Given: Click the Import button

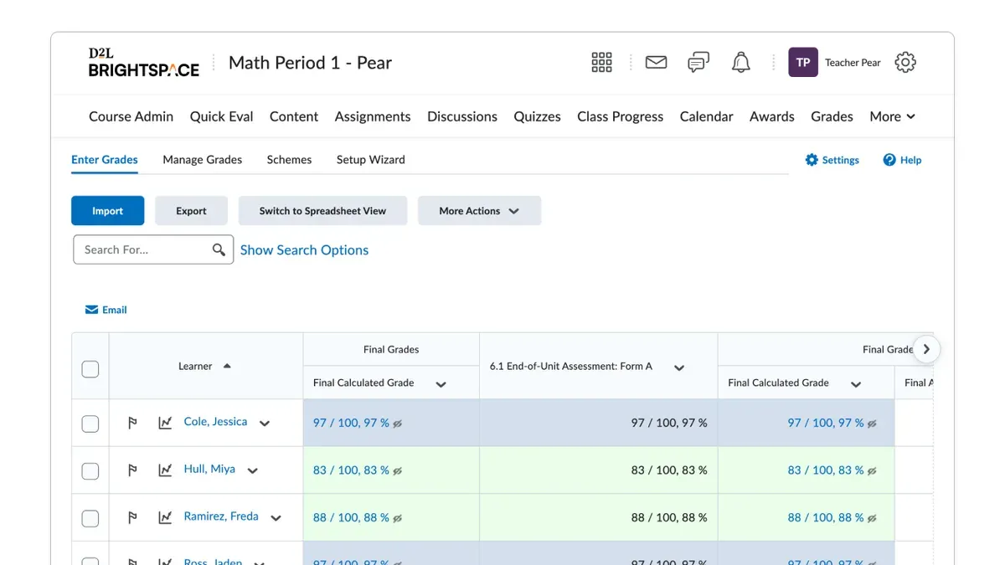Looking at the screenshot, I should (107, 211).
